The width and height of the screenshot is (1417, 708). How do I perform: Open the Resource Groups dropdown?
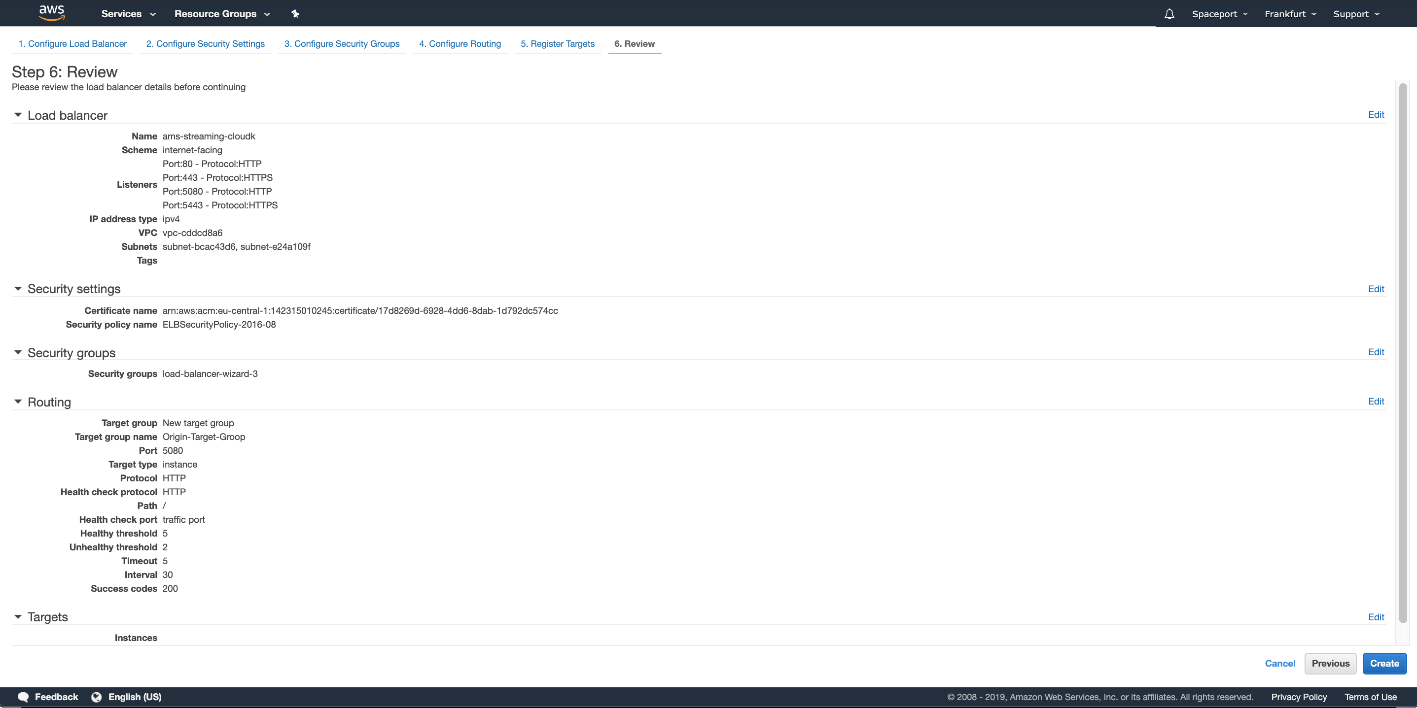click(x=222, y=14)
